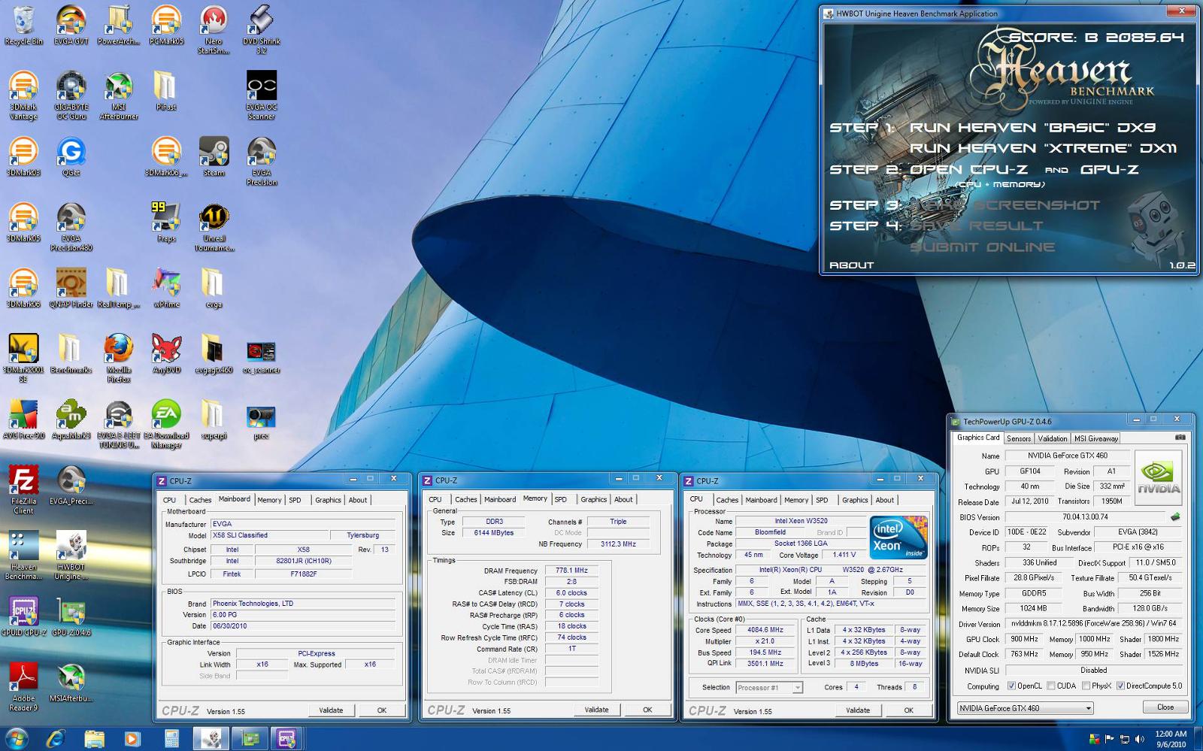Open EA Download Manager shortcut
1203x751 pixels.
166,423
